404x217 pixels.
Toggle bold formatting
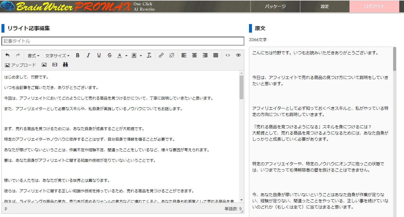(77, 55)
